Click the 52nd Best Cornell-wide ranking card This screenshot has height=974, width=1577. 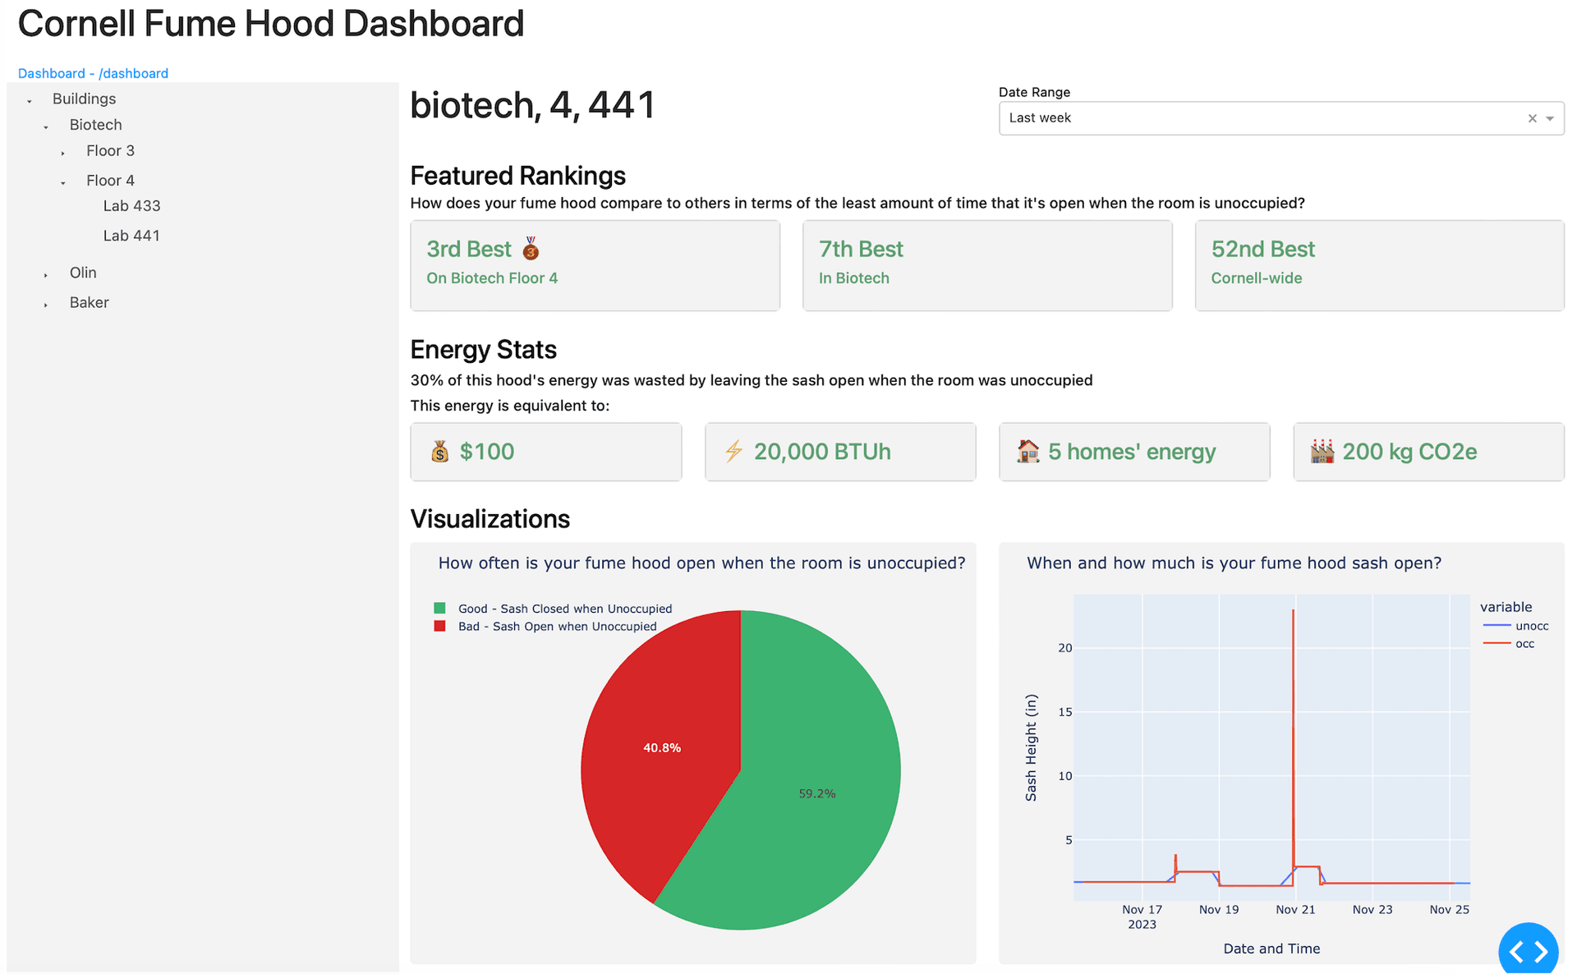pyautogui.click(x=1379, y=264)
